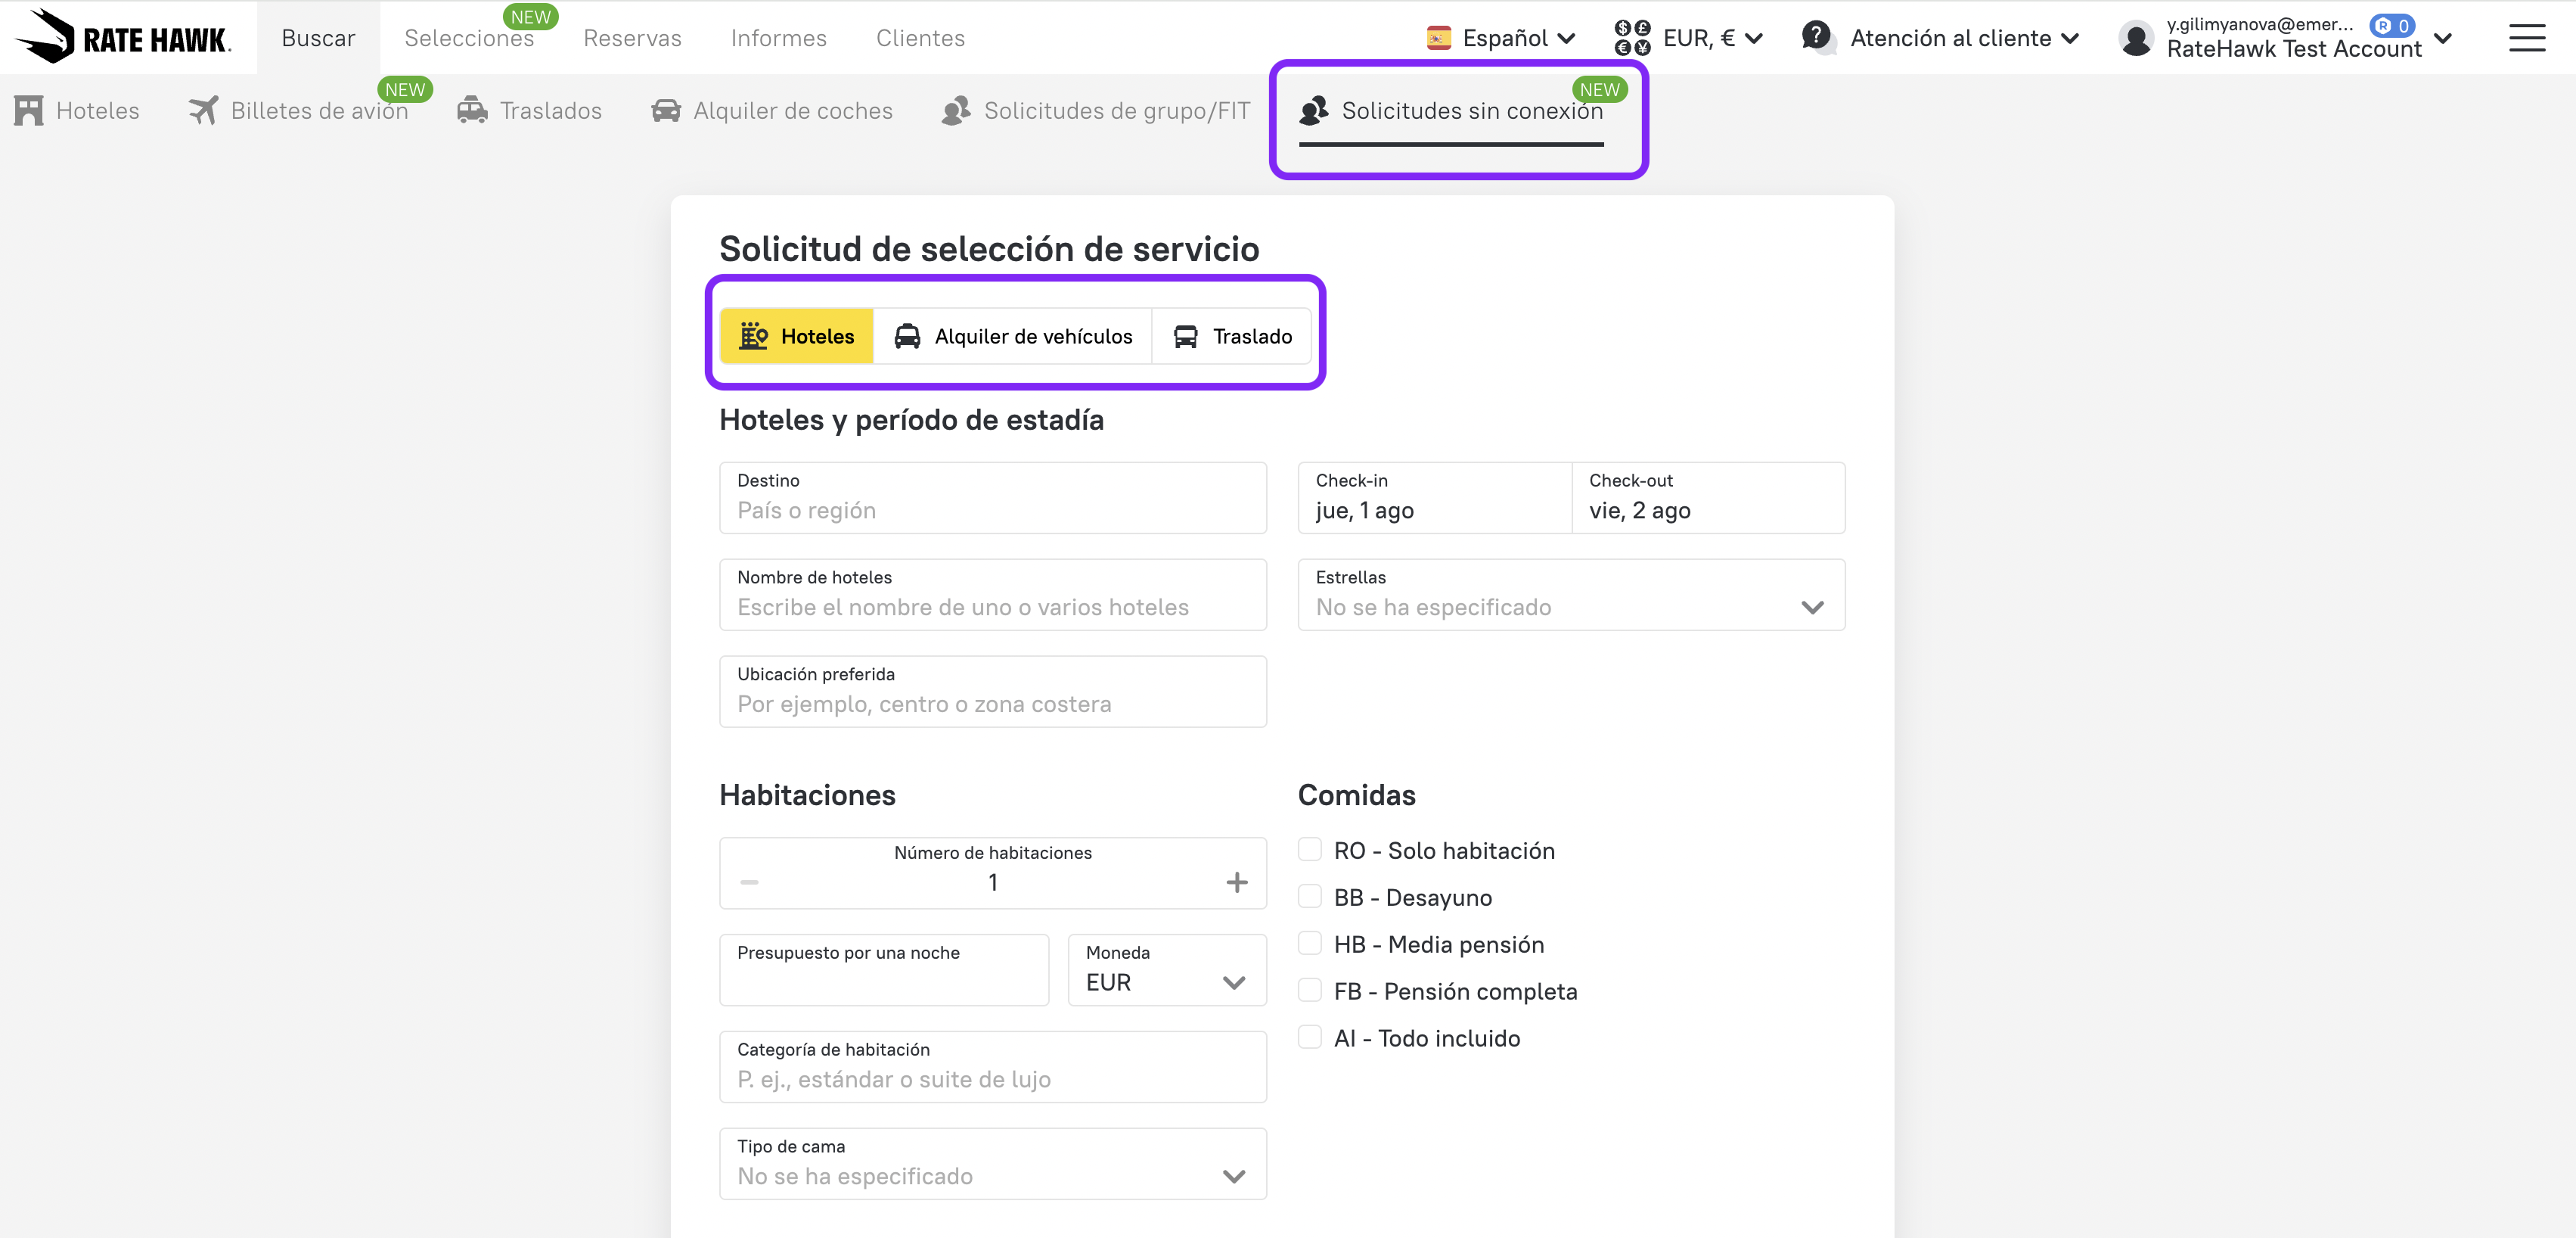Open the Solicitudes de grupo/FIT tab

[x=1096, y=111]
